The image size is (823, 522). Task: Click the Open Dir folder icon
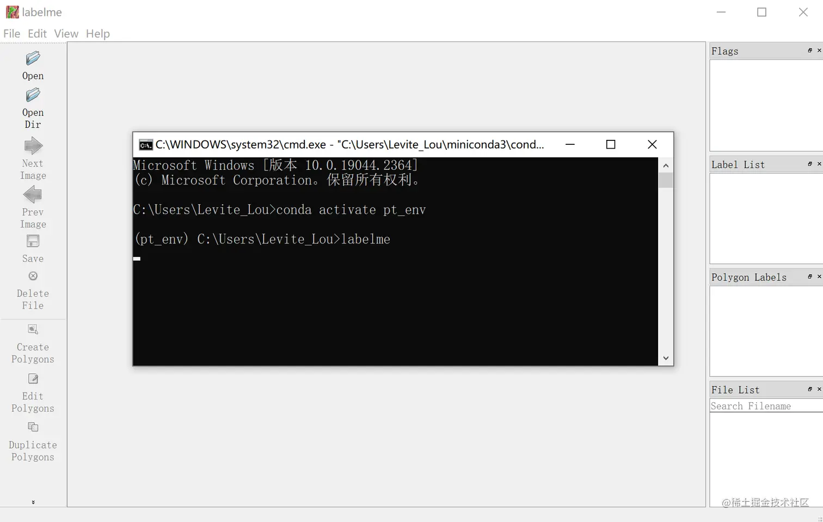tap(33, 95)
